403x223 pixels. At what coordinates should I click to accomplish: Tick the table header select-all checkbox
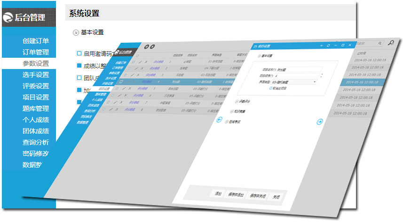(x=137, y=56)
